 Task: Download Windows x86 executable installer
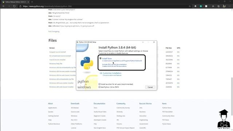pyautogui.click(x=62, y=83)
